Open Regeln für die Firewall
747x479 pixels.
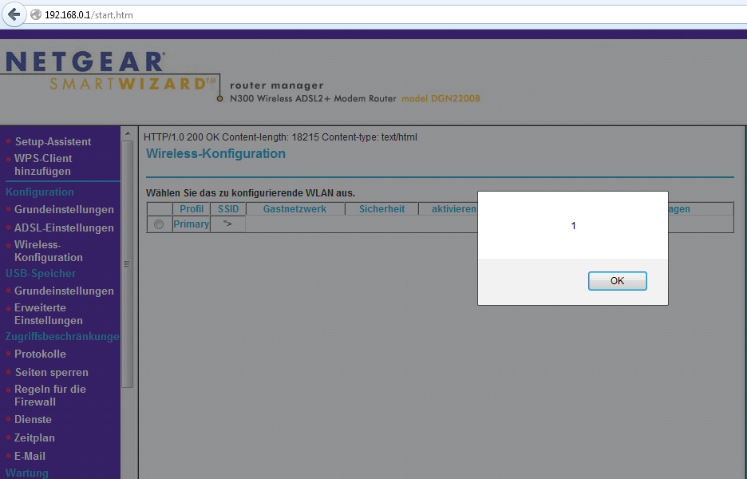tap(49, 395)
